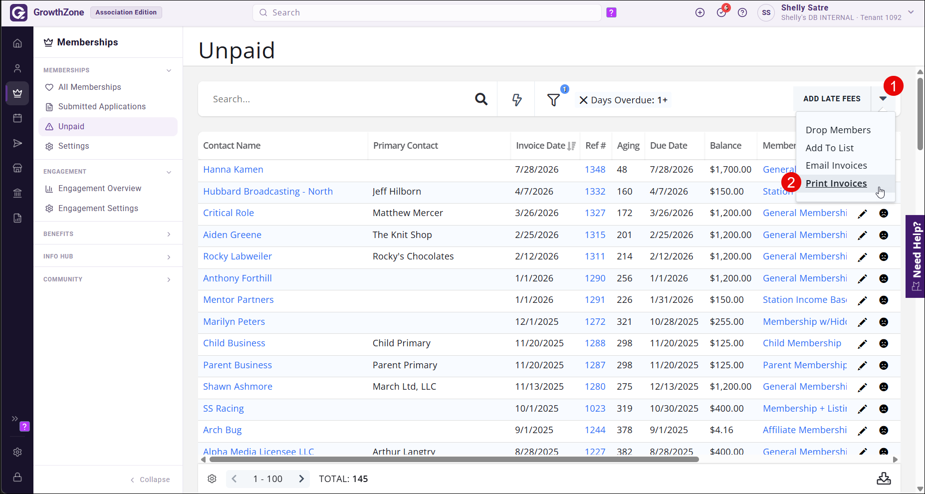Edit the Aiden Greene membership

862,236
